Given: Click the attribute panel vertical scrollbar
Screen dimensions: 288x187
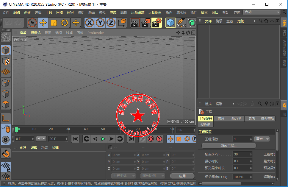Looking at the screenshot, I should [x=277, y=141].
